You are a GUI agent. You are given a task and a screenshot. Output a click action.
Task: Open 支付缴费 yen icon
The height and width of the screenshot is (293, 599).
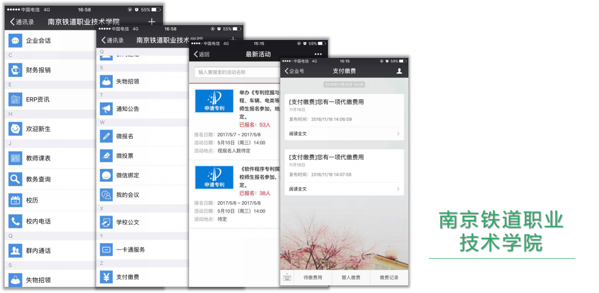coord(106,277)
